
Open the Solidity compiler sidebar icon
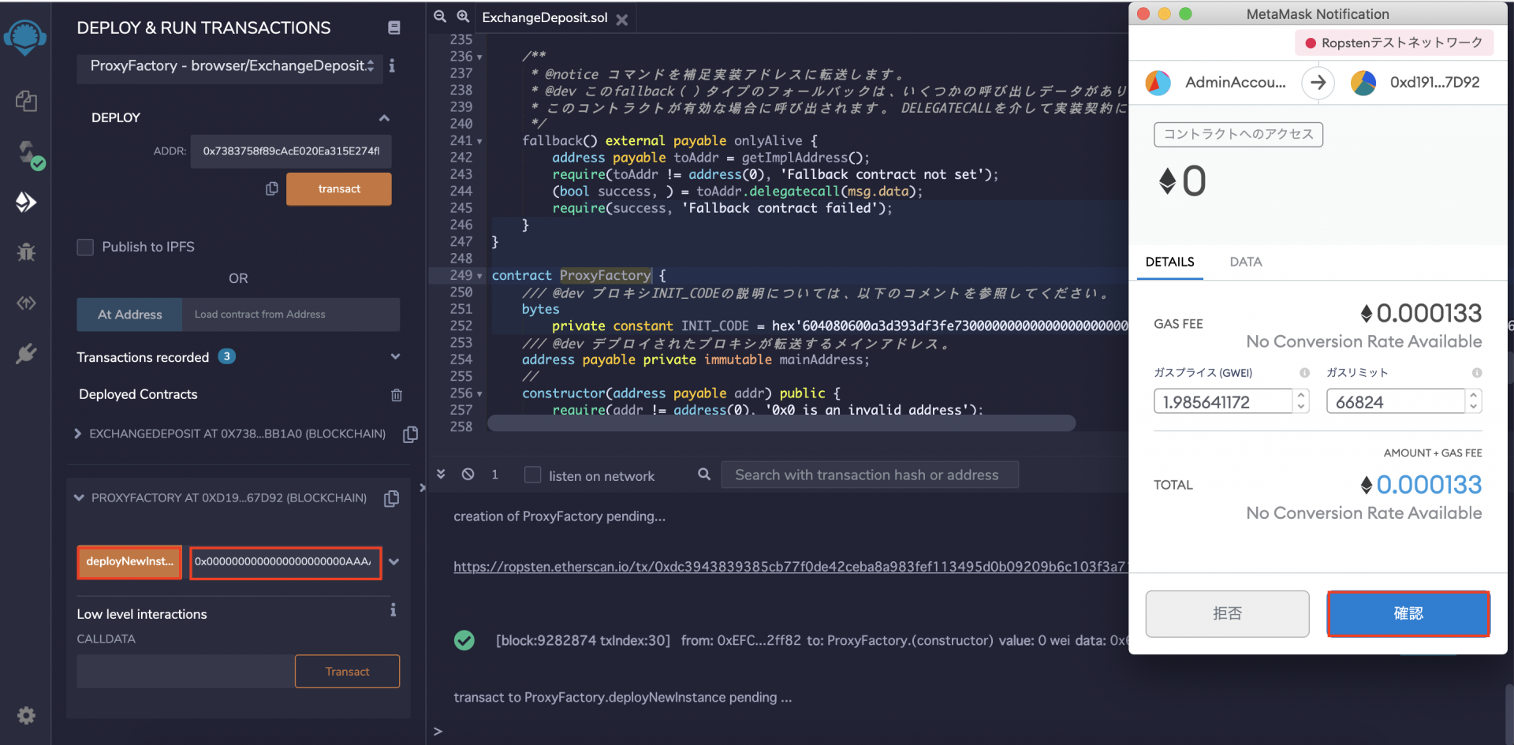coord(30,155)
